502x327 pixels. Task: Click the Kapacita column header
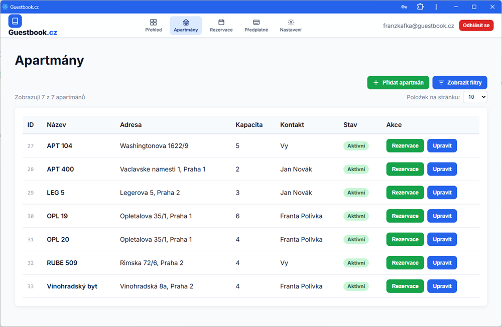pos(249,125)
